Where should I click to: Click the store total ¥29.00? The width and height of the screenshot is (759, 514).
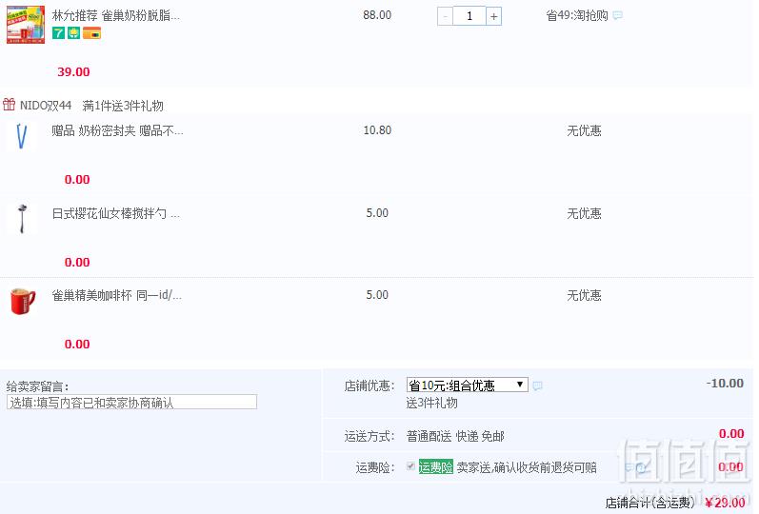(725, 503)
